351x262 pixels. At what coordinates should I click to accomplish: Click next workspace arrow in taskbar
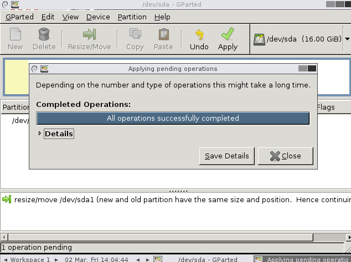point(56,260)
